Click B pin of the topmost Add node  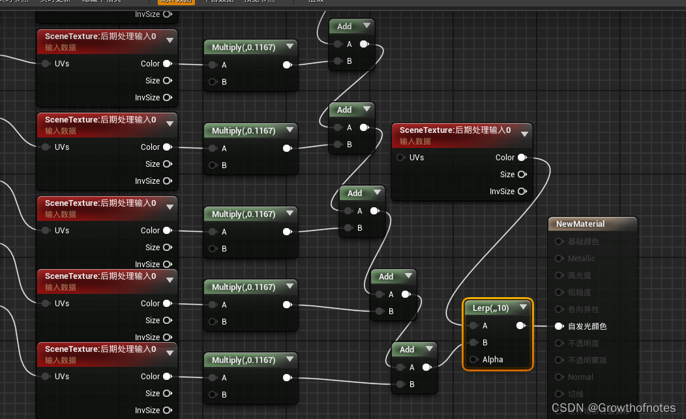click(338, 61)
